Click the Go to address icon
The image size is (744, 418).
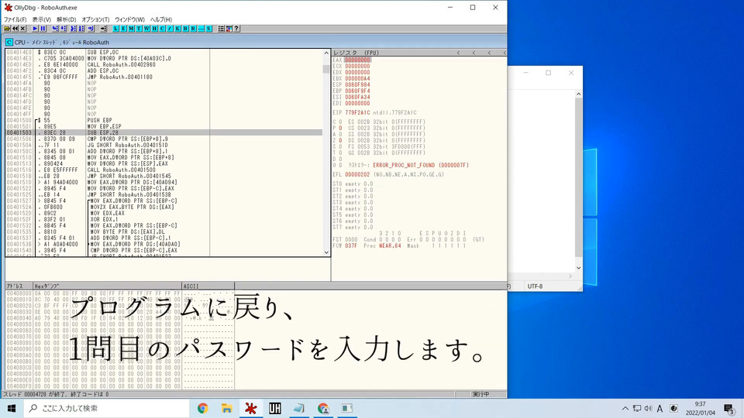pos(103,29)
